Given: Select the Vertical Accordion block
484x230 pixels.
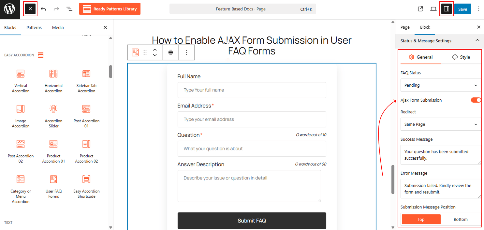Looking at the screenshot, I should click(x=21, y=80).
